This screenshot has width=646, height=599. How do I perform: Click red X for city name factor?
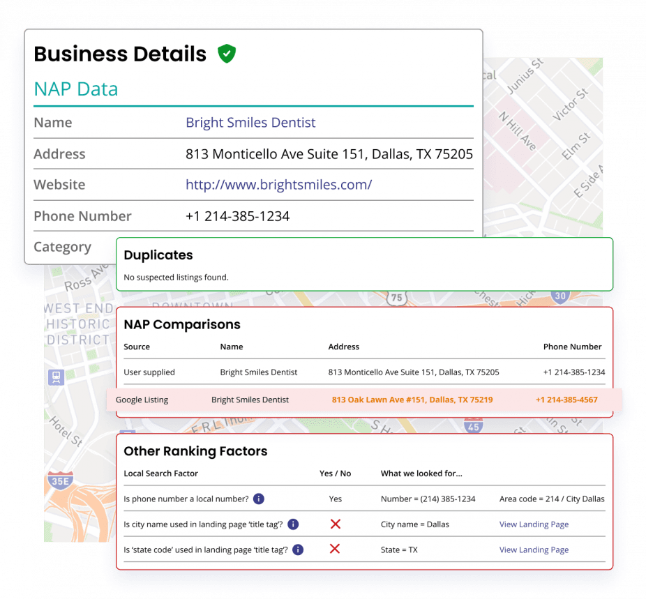[x=336, y=524]
